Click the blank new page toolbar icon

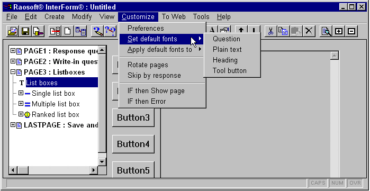click(x=67, y=31)
